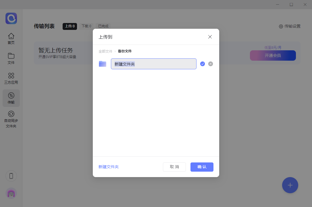Select 首页 in the left sidebar
The image size is (312, 207).
coord(11,38)
